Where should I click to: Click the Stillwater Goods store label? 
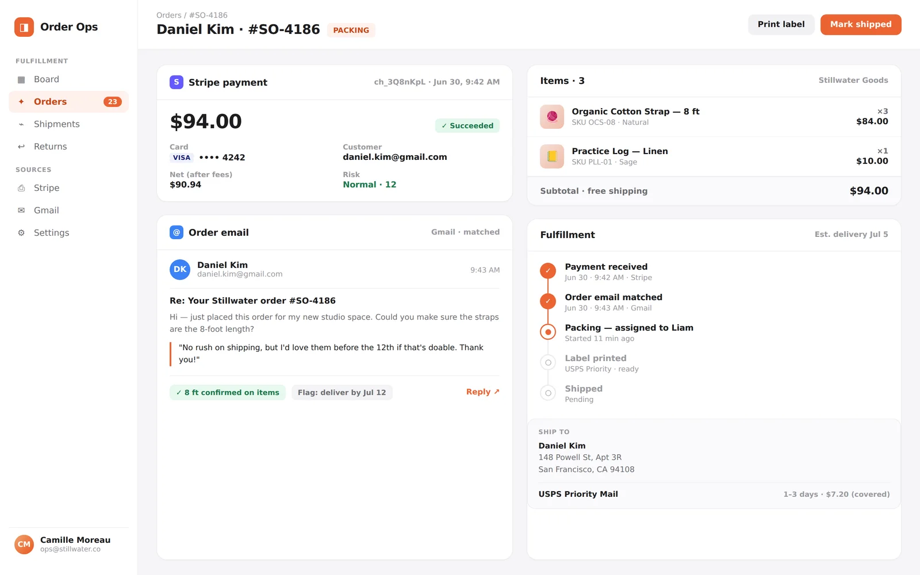[853, 80]
